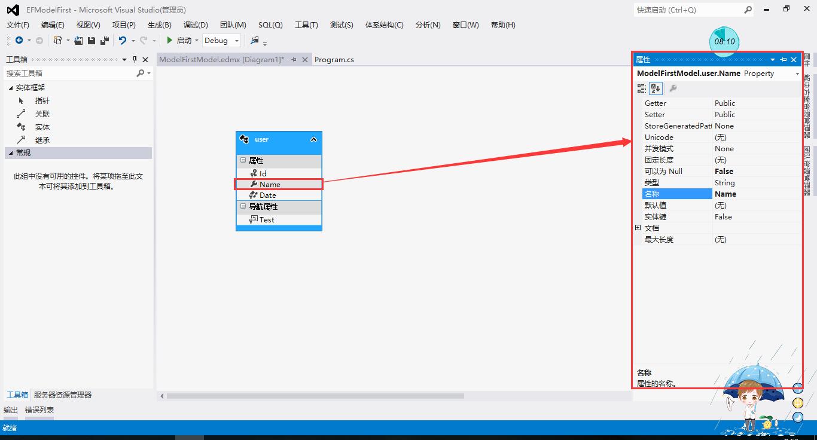The height and width of the screenshot is (440, 817).
Task: Click the Open File toolbar icon
Action: click(78, 40)
